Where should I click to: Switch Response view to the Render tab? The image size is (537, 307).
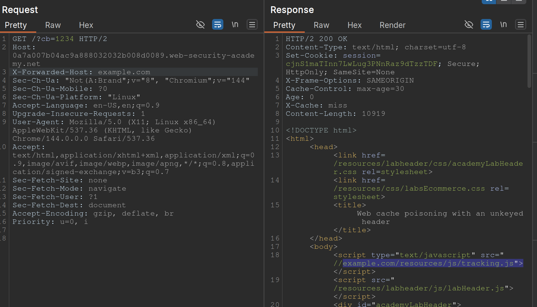pos(392,25)
